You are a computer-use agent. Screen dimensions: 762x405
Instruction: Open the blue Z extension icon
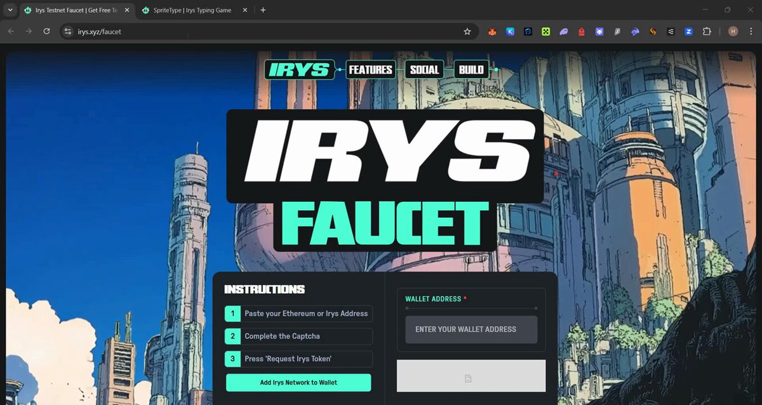point(688,31)
